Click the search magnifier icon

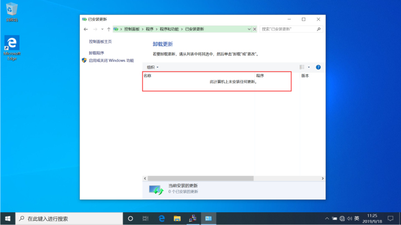[319, 29]
